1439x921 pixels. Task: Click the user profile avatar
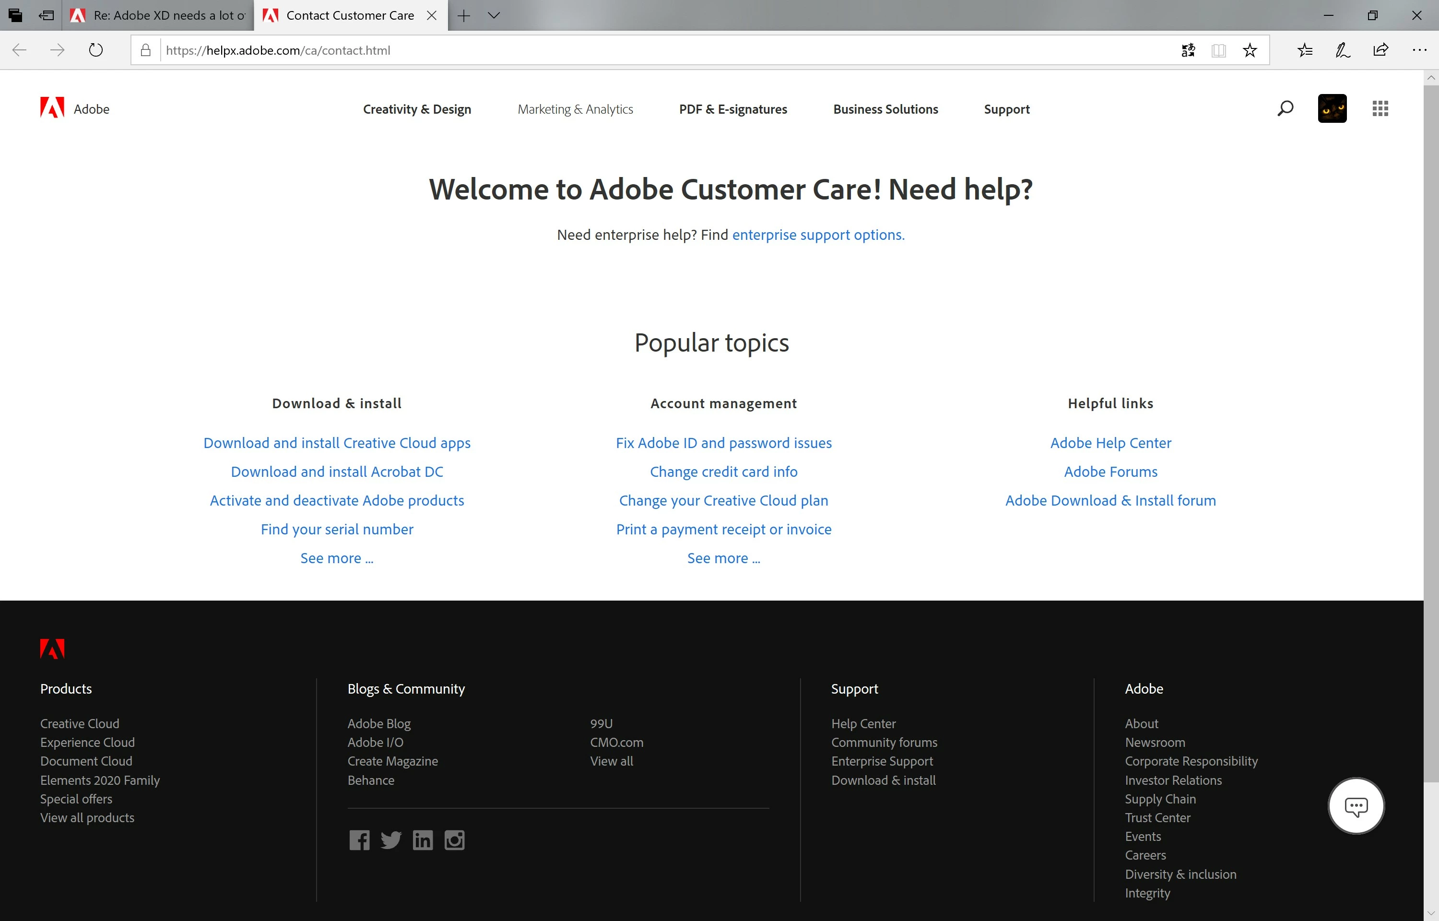click(1332, 109)
